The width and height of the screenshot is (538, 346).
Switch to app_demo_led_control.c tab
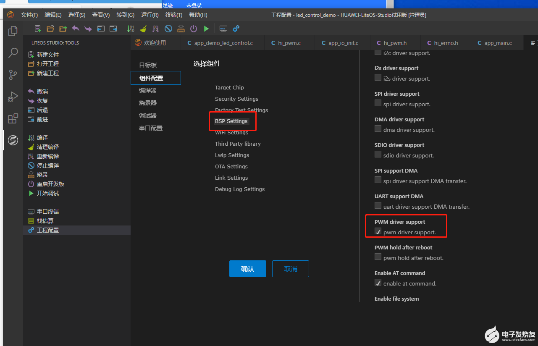tap(223, 43)
